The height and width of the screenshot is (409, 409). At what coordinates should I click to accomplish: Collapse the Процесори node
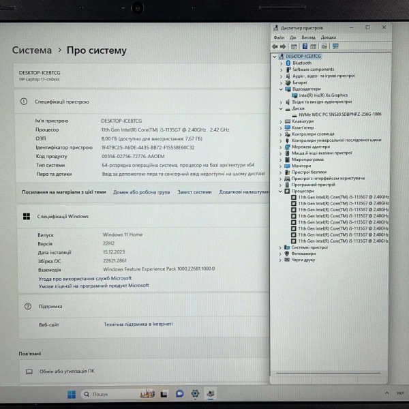(x=280, y=191)
